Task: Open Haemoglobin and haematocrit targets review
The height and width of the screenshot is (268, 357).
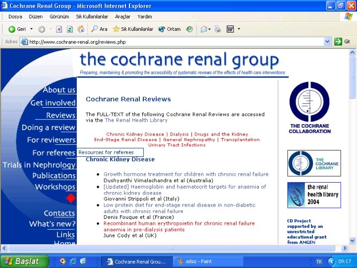Action: (184, 190)
